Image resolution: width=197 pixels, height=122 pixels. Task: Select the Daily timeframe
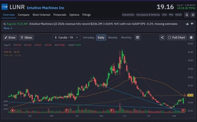101,37
